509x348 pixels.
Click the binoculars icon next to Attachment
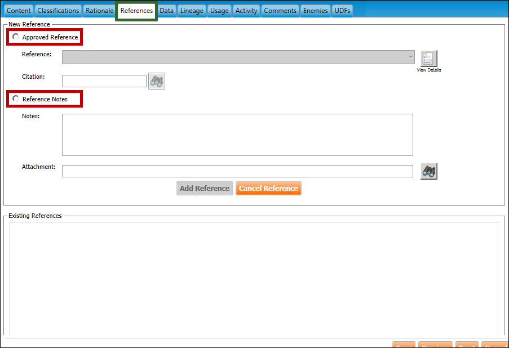pyautogui.click(x=429, y=171)
